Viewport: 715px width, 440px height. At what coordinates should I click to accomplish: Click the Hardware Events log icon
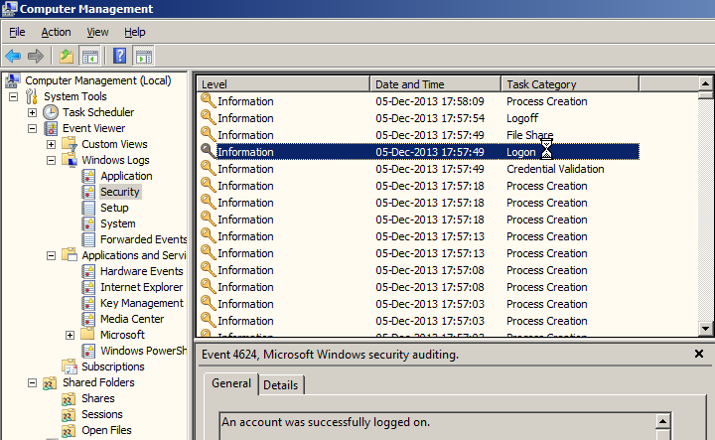[88, 271]
